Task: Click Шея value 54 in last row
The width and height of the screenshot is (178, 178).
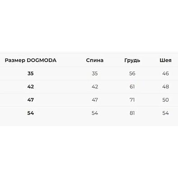Action: 165,113
